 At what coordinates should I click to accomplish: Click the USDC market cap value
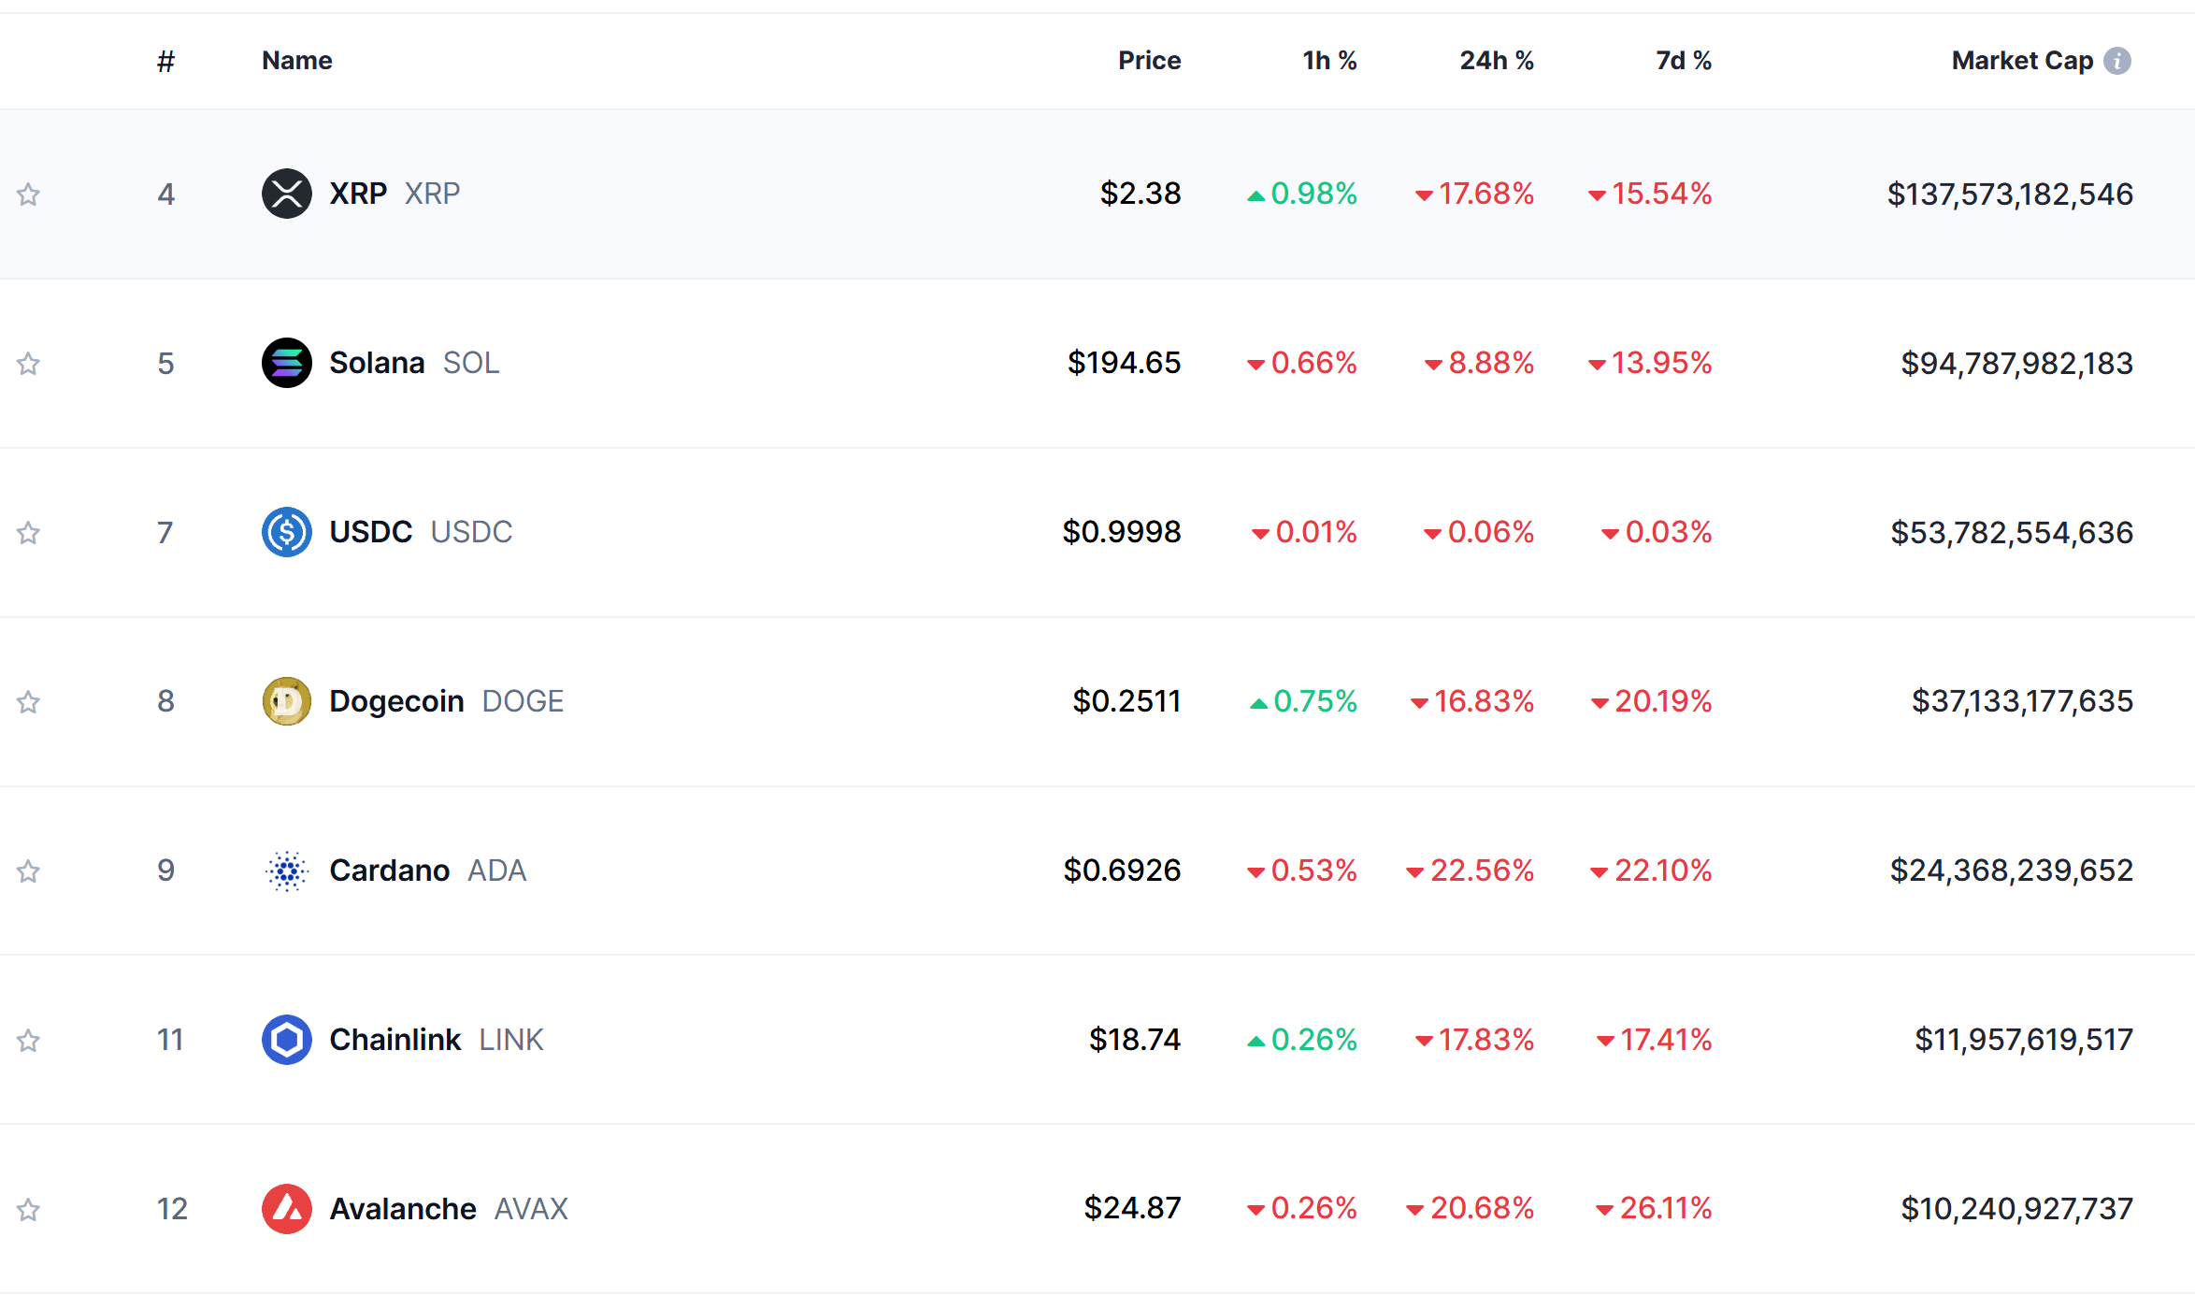coord(2012,533)
